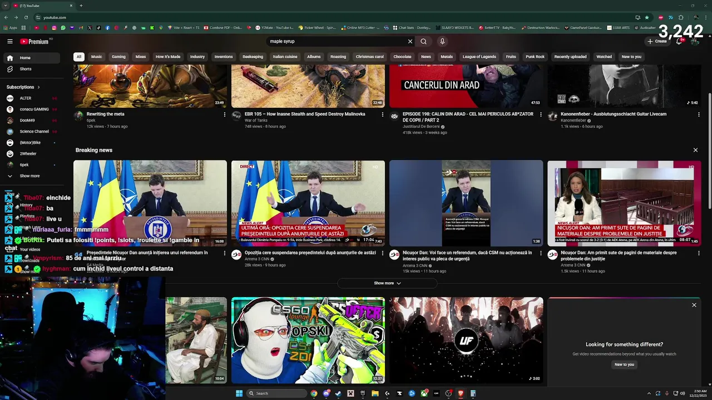Open ALTER channel subscription
This screenshot has width=712, height=400.
click(x=31, y=98)
